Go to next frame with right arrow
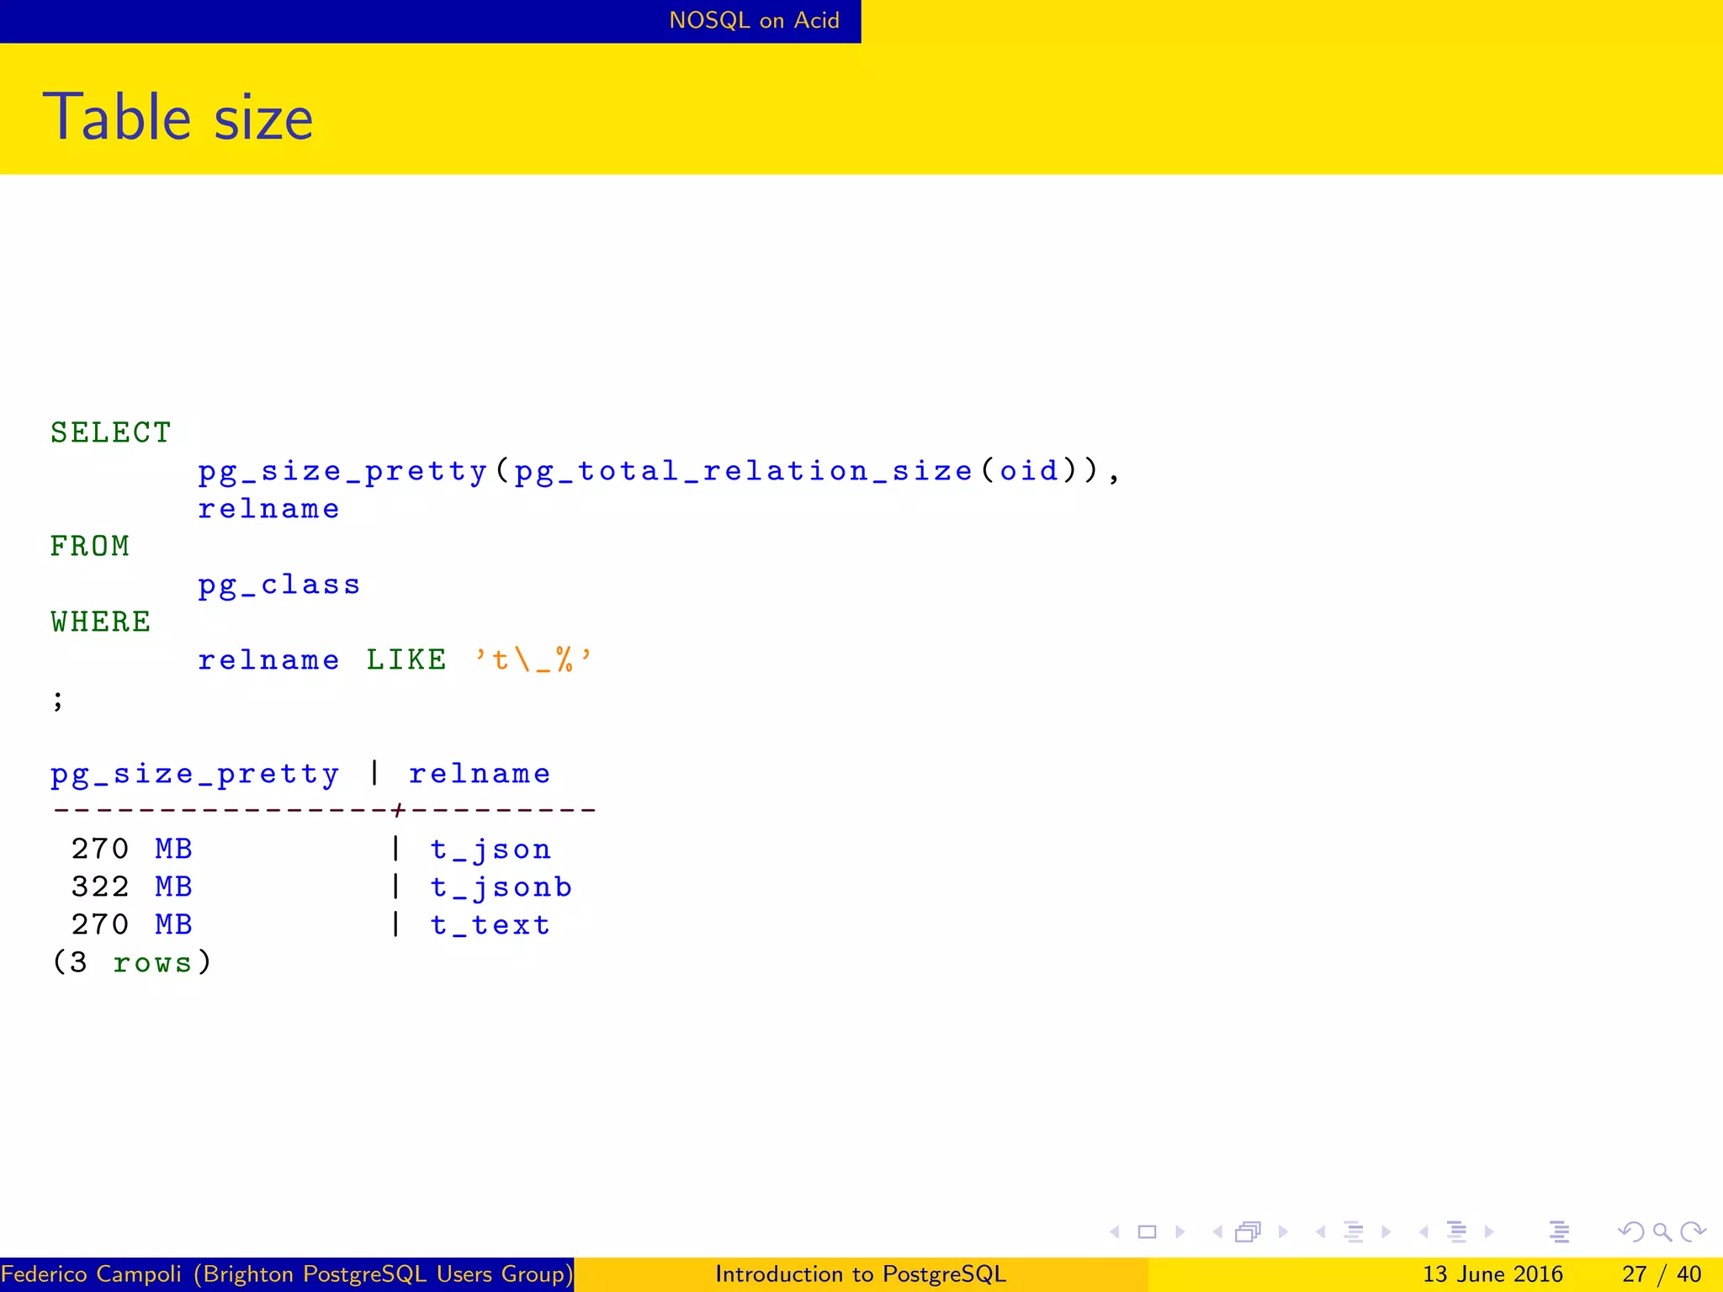 [1283, 1232]
